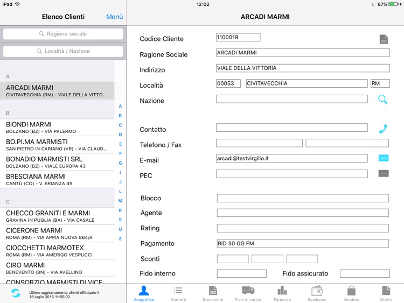Click the Telefono field
Screen dimensions: 404x303
tap(259, 143)
